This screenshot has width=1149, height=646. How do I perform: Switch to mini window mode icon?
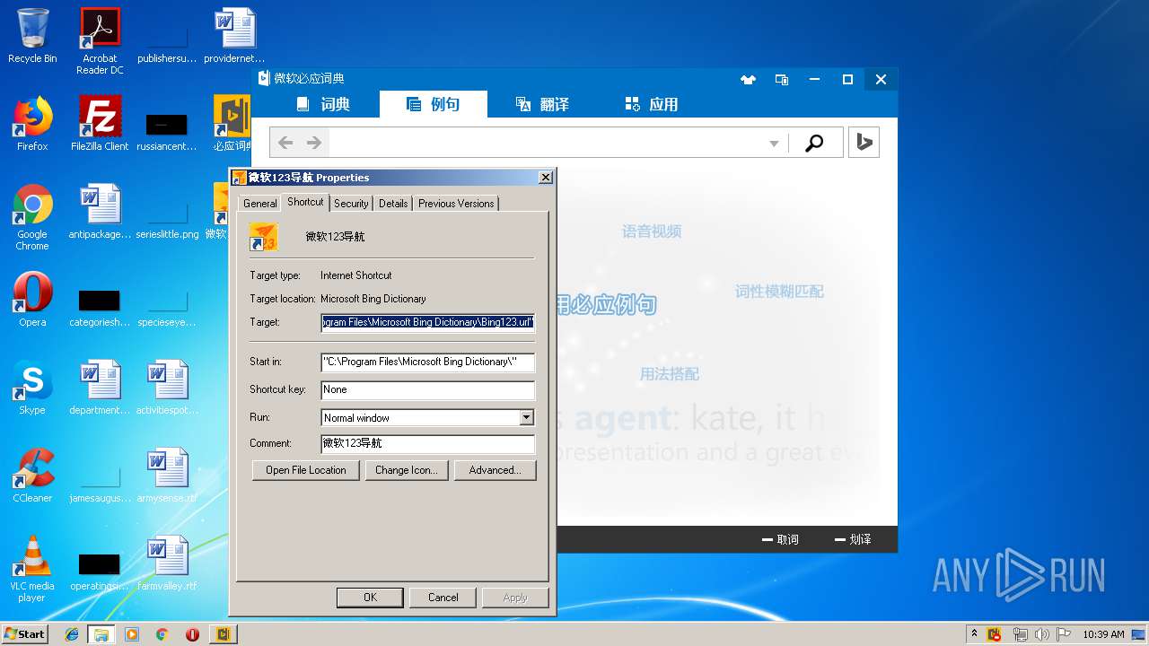coord(782,79)
